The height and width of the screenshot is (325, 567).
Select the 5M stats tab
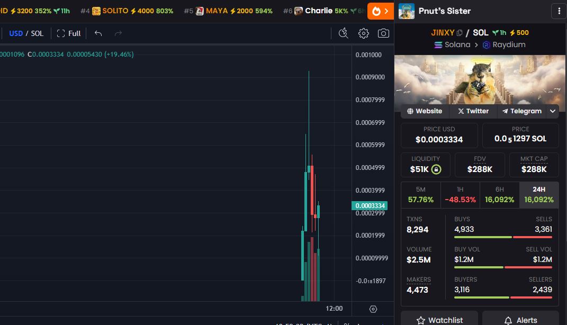click(x=420, y=195)
